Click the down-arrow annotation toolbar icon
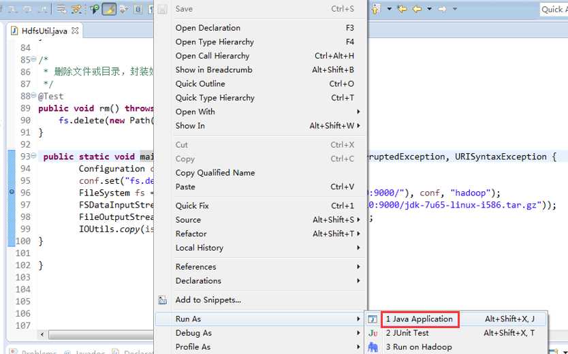Viewport: 568px width, 354px height. pos(124,9)
